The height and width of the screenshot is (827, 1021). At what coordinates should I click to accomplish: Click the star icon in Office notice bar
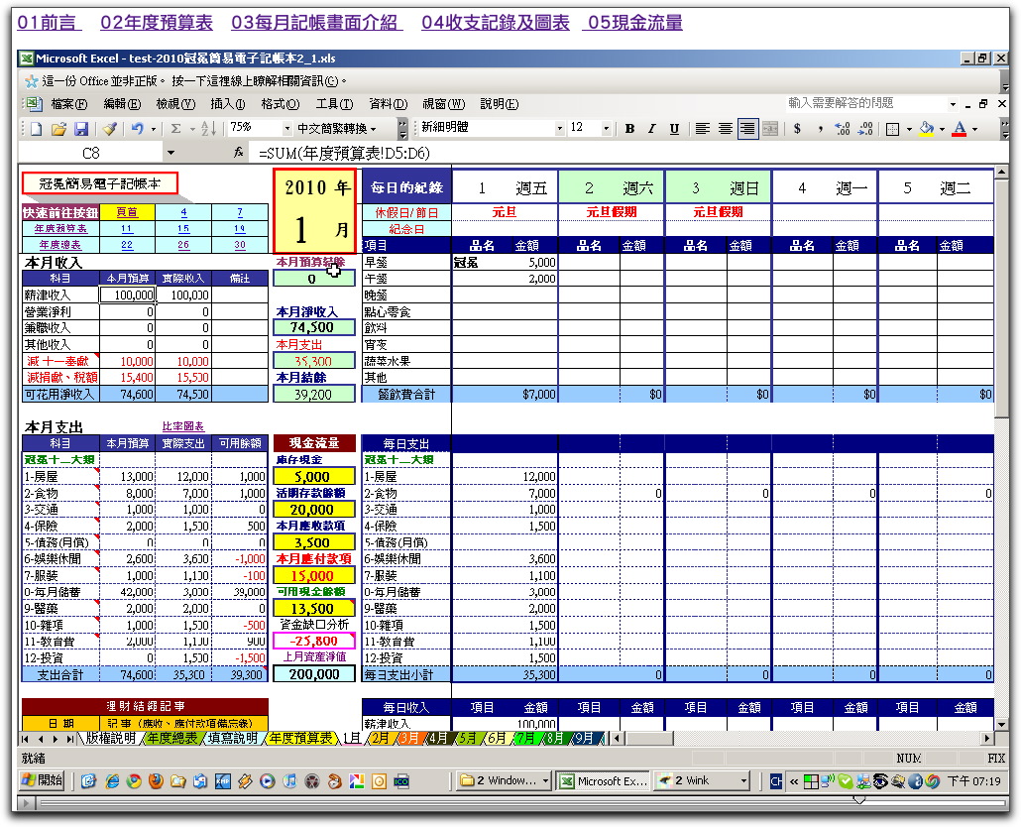point(31,81)
